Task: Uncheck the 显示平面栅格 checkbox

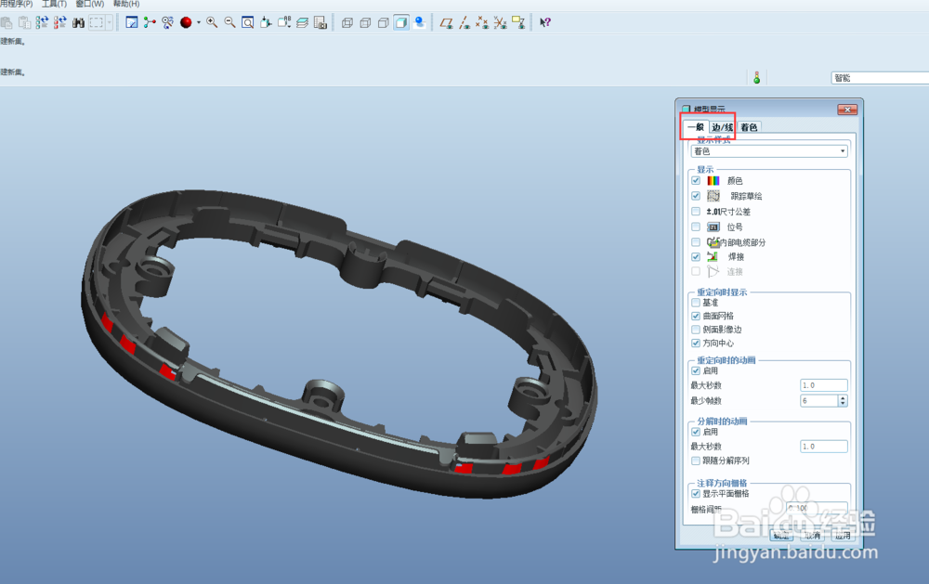Action: tap(696, 493)
